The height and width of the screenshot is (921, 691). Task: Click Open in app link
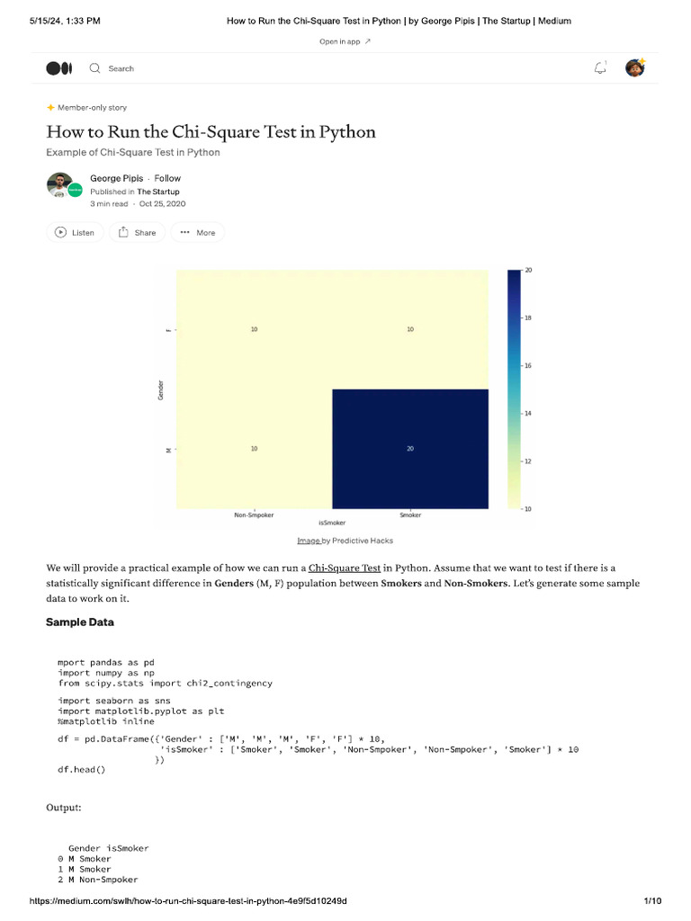(x=345, y=41)
